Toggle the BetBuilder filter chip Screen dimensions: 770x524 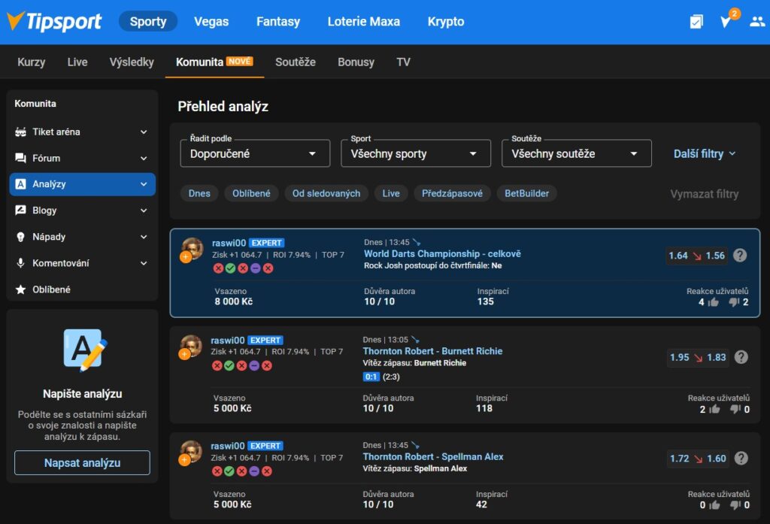pyautogui.click(x=526, y=193)
